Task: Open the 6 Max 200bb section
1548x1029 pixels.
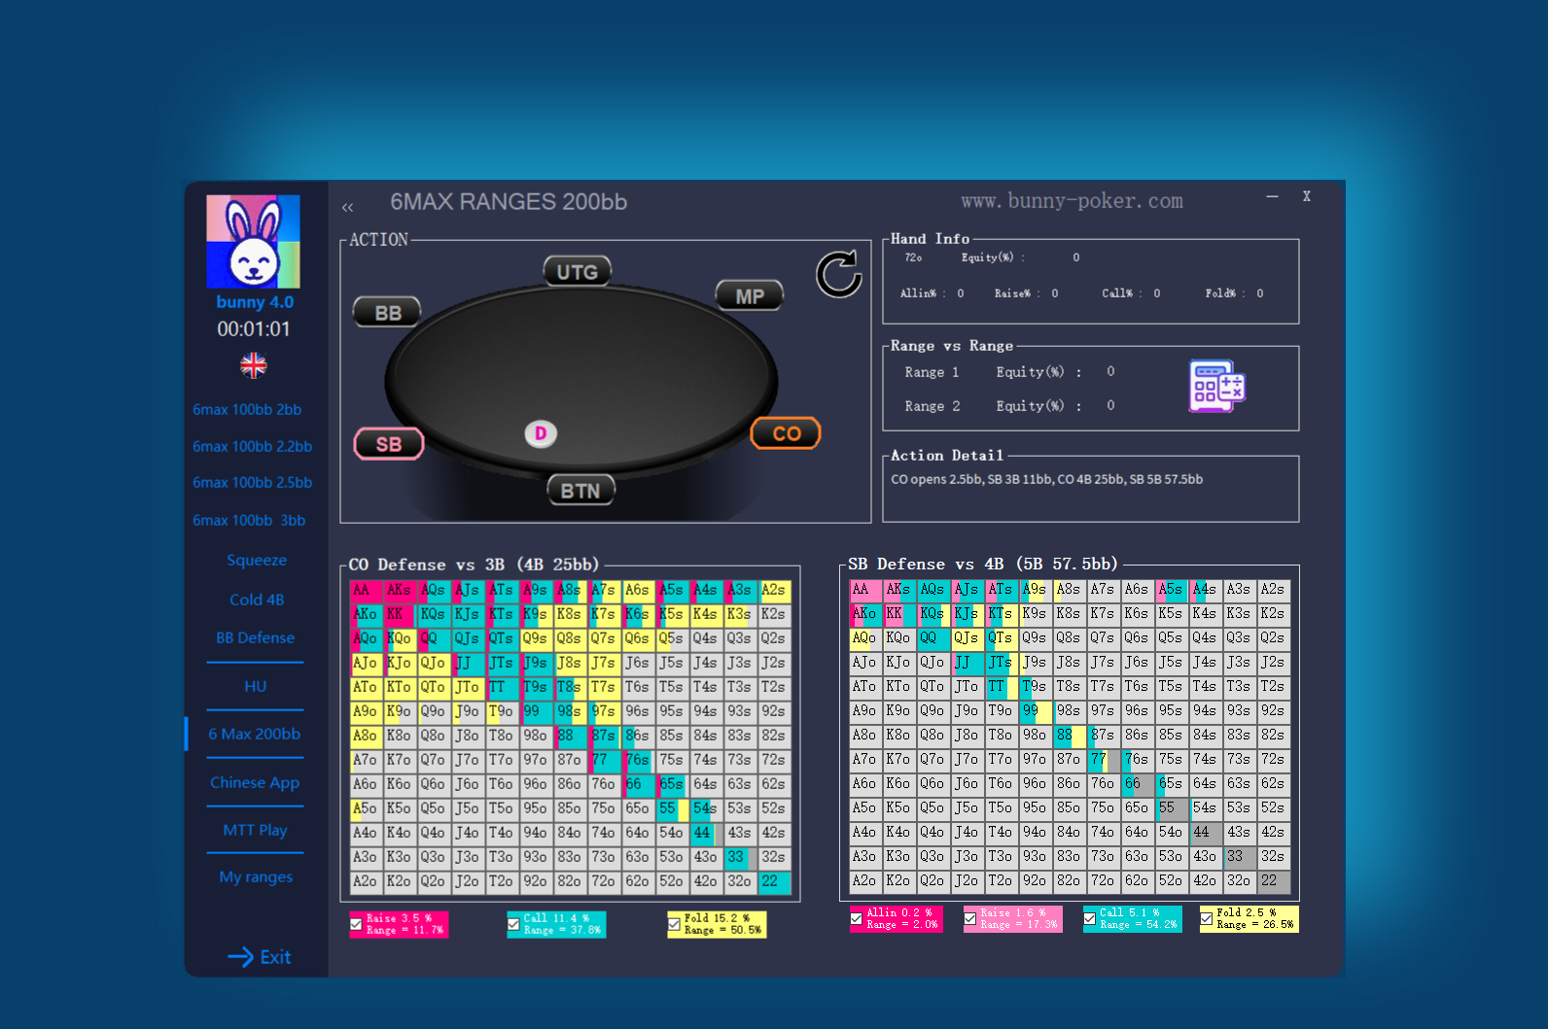Action: coord(254,734)
